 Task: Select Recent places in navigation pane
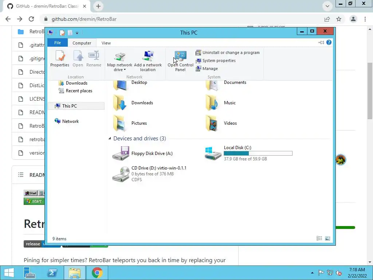coord(75,91)
